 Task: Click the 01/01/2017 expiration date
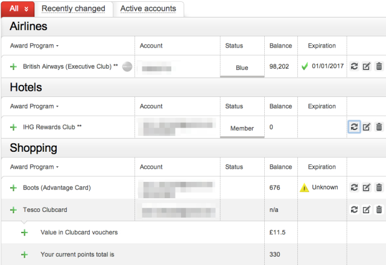click(x=327, y=66)
